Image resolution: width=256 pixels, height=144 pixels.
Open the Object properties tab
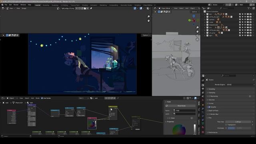[203, 105]
